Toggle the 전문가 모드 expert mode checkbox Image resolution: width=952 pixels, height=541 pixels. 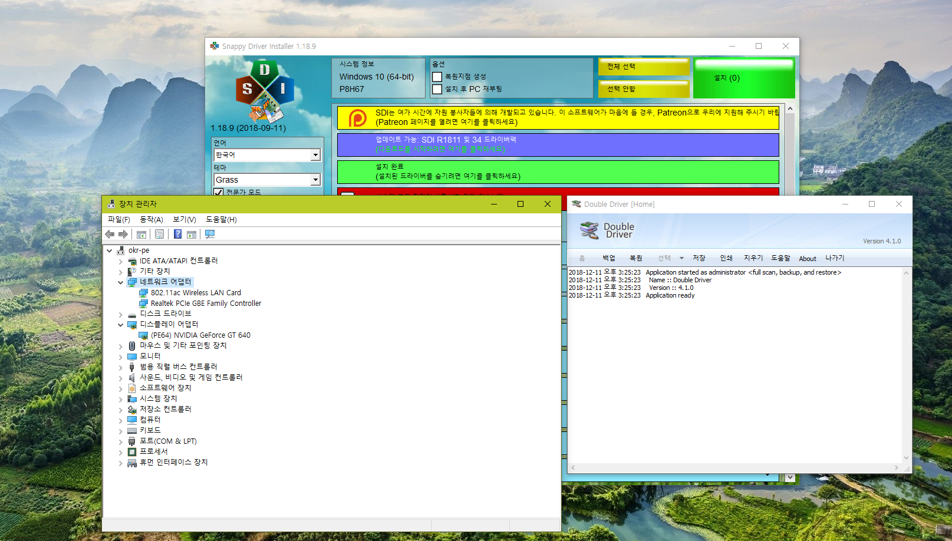point(219,192)
